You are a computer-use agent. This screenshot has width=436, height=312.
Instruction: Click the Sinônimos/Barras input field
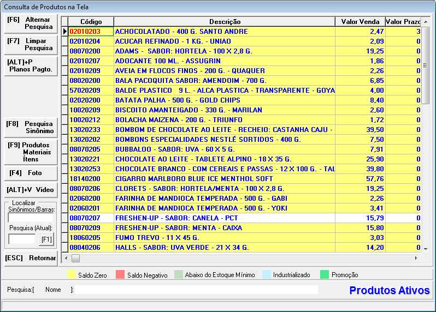(31, 218)
